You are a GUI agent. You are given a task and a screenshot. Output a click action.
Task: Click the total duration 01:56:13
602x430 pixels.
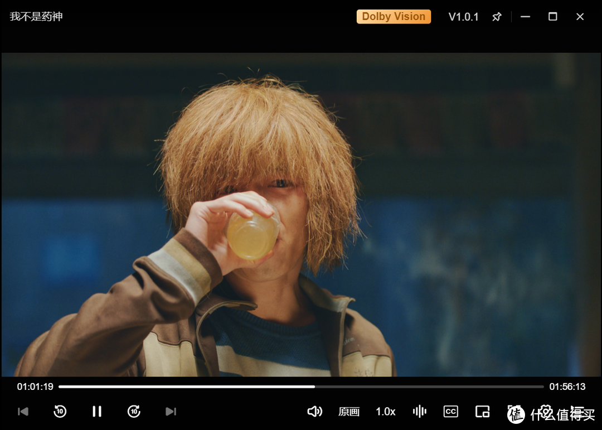pos(567,386)
